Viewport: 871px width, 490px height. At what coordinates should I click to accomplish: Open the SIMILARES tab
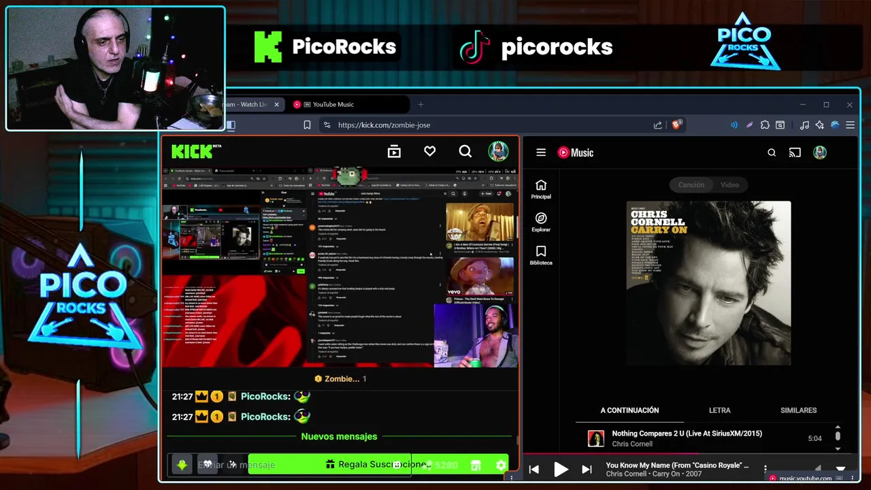[798, 410]
